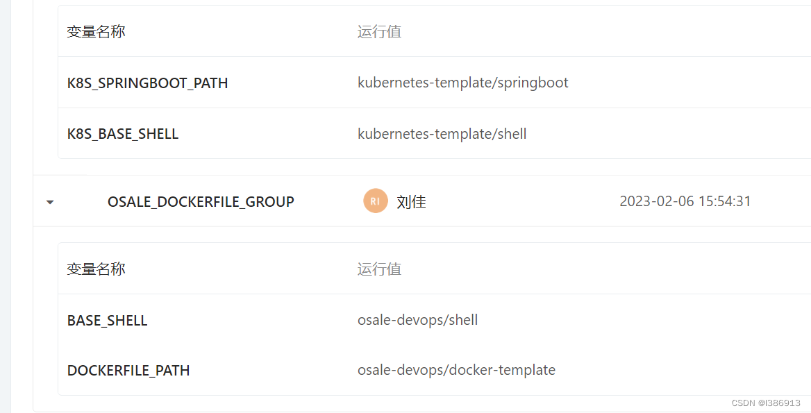Screen dimensions: 811x413
Task: Click the DOCKERFILE_PATH variable entry
Action: tap(128, 370)
